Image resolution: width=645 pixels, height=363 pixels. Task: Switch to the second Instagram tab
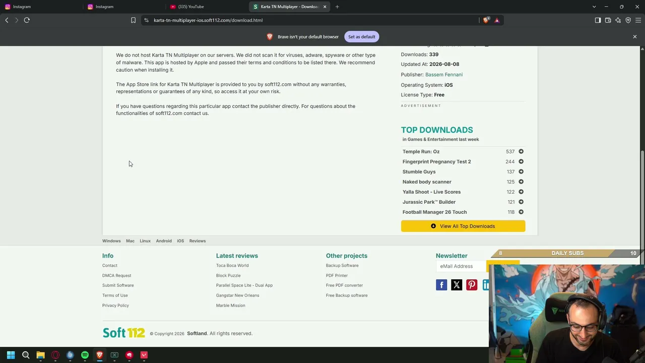(124, 7)
